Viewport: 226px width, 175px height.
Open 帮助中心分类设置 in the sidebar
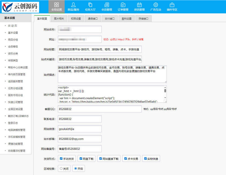point(18,67)
